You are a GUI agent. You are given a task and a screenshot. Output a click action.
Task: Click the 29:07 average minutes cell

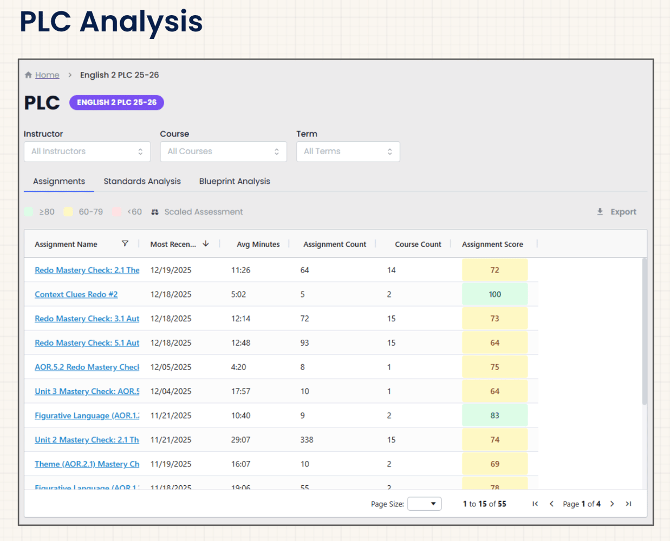[x=241, y=440]
